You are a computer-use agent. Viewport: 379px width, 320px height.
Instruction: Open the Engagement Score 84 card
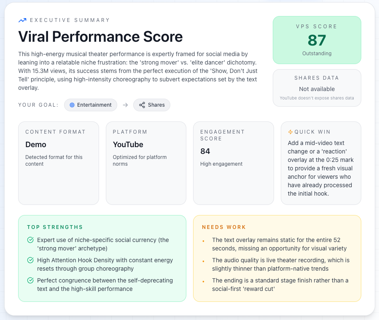tap(233, 163)
